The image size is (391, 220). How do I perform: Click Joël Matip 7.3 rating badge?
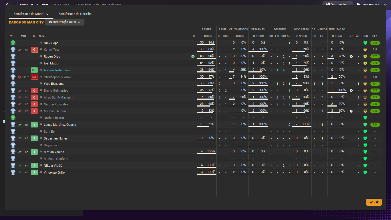(375, 63)
